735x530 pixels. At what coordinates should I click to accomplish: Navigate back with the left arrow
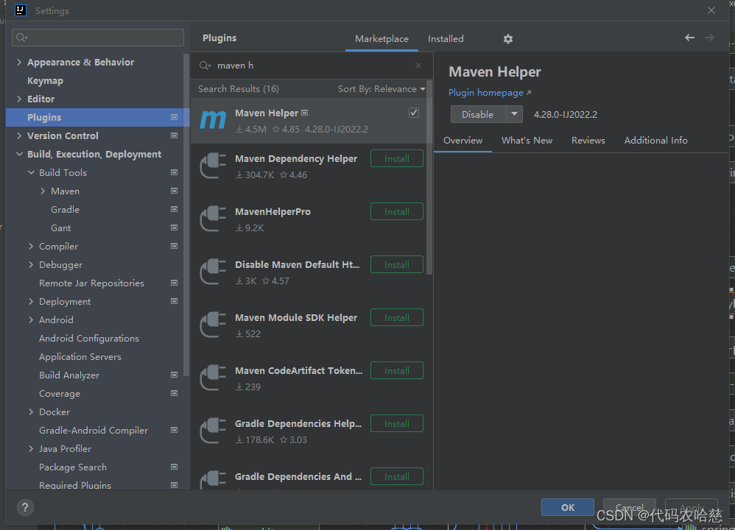(689, 38)
